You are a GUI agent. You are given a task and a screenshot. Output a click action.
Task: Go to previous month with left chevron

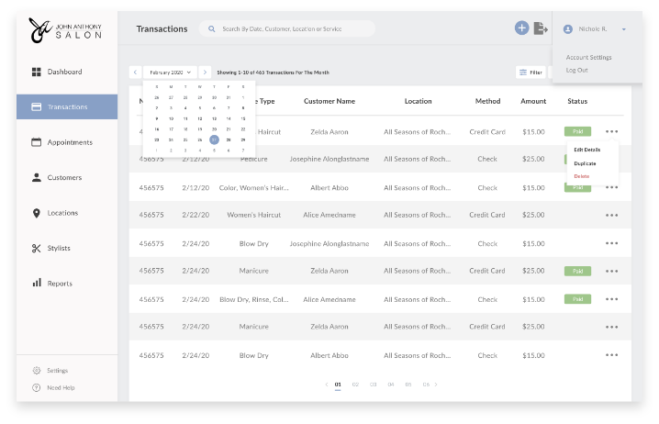click(x=136, y=72)
